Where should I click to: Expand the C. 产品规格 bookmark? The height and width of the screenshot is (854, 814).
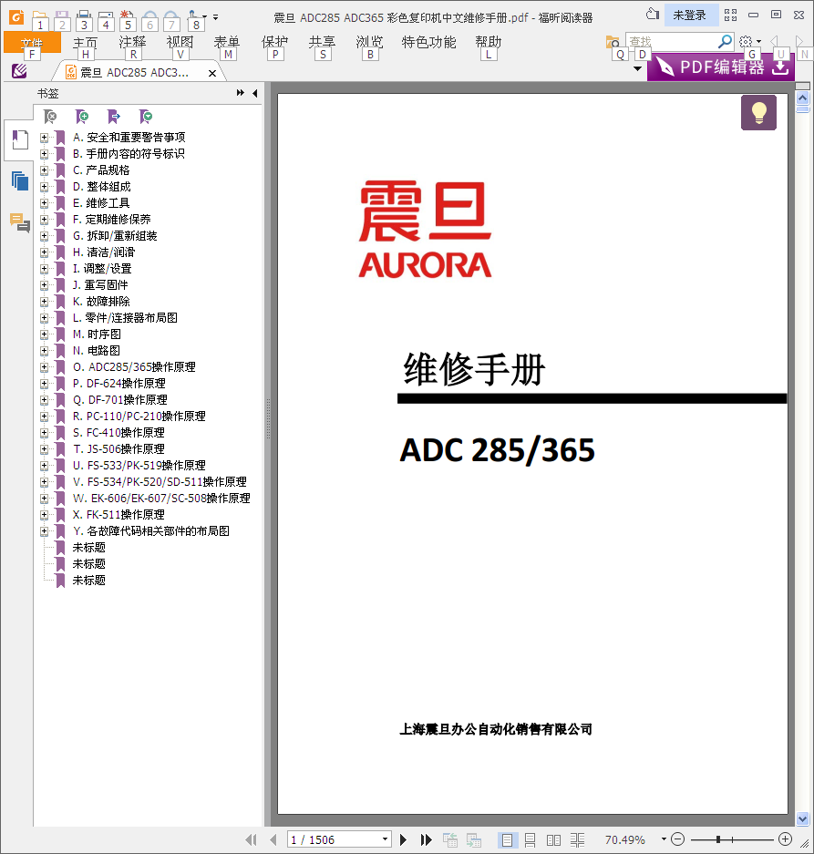44,170
